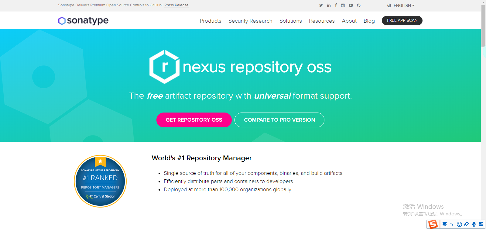This screenshot has height=229, width=486.
Task: Activate Sogou voice input microphone
Action: pyautogui.click(x=474, y=224)
